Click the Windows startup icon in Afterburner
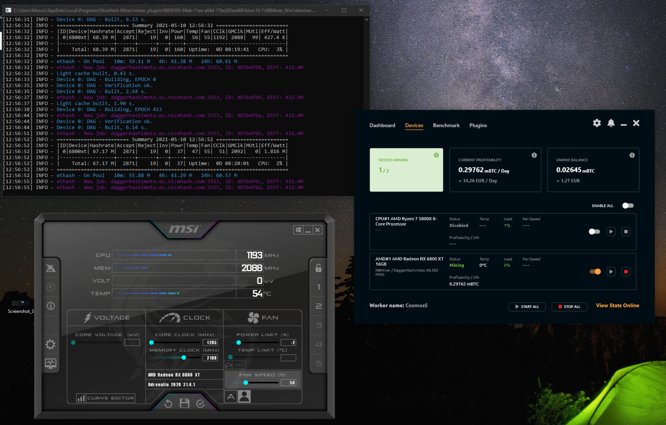The image size is (666, 425). tap(298, 230)
